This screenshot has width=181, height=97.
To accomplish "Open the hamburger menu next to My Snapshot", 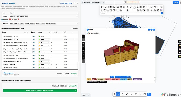I will 103,3.
